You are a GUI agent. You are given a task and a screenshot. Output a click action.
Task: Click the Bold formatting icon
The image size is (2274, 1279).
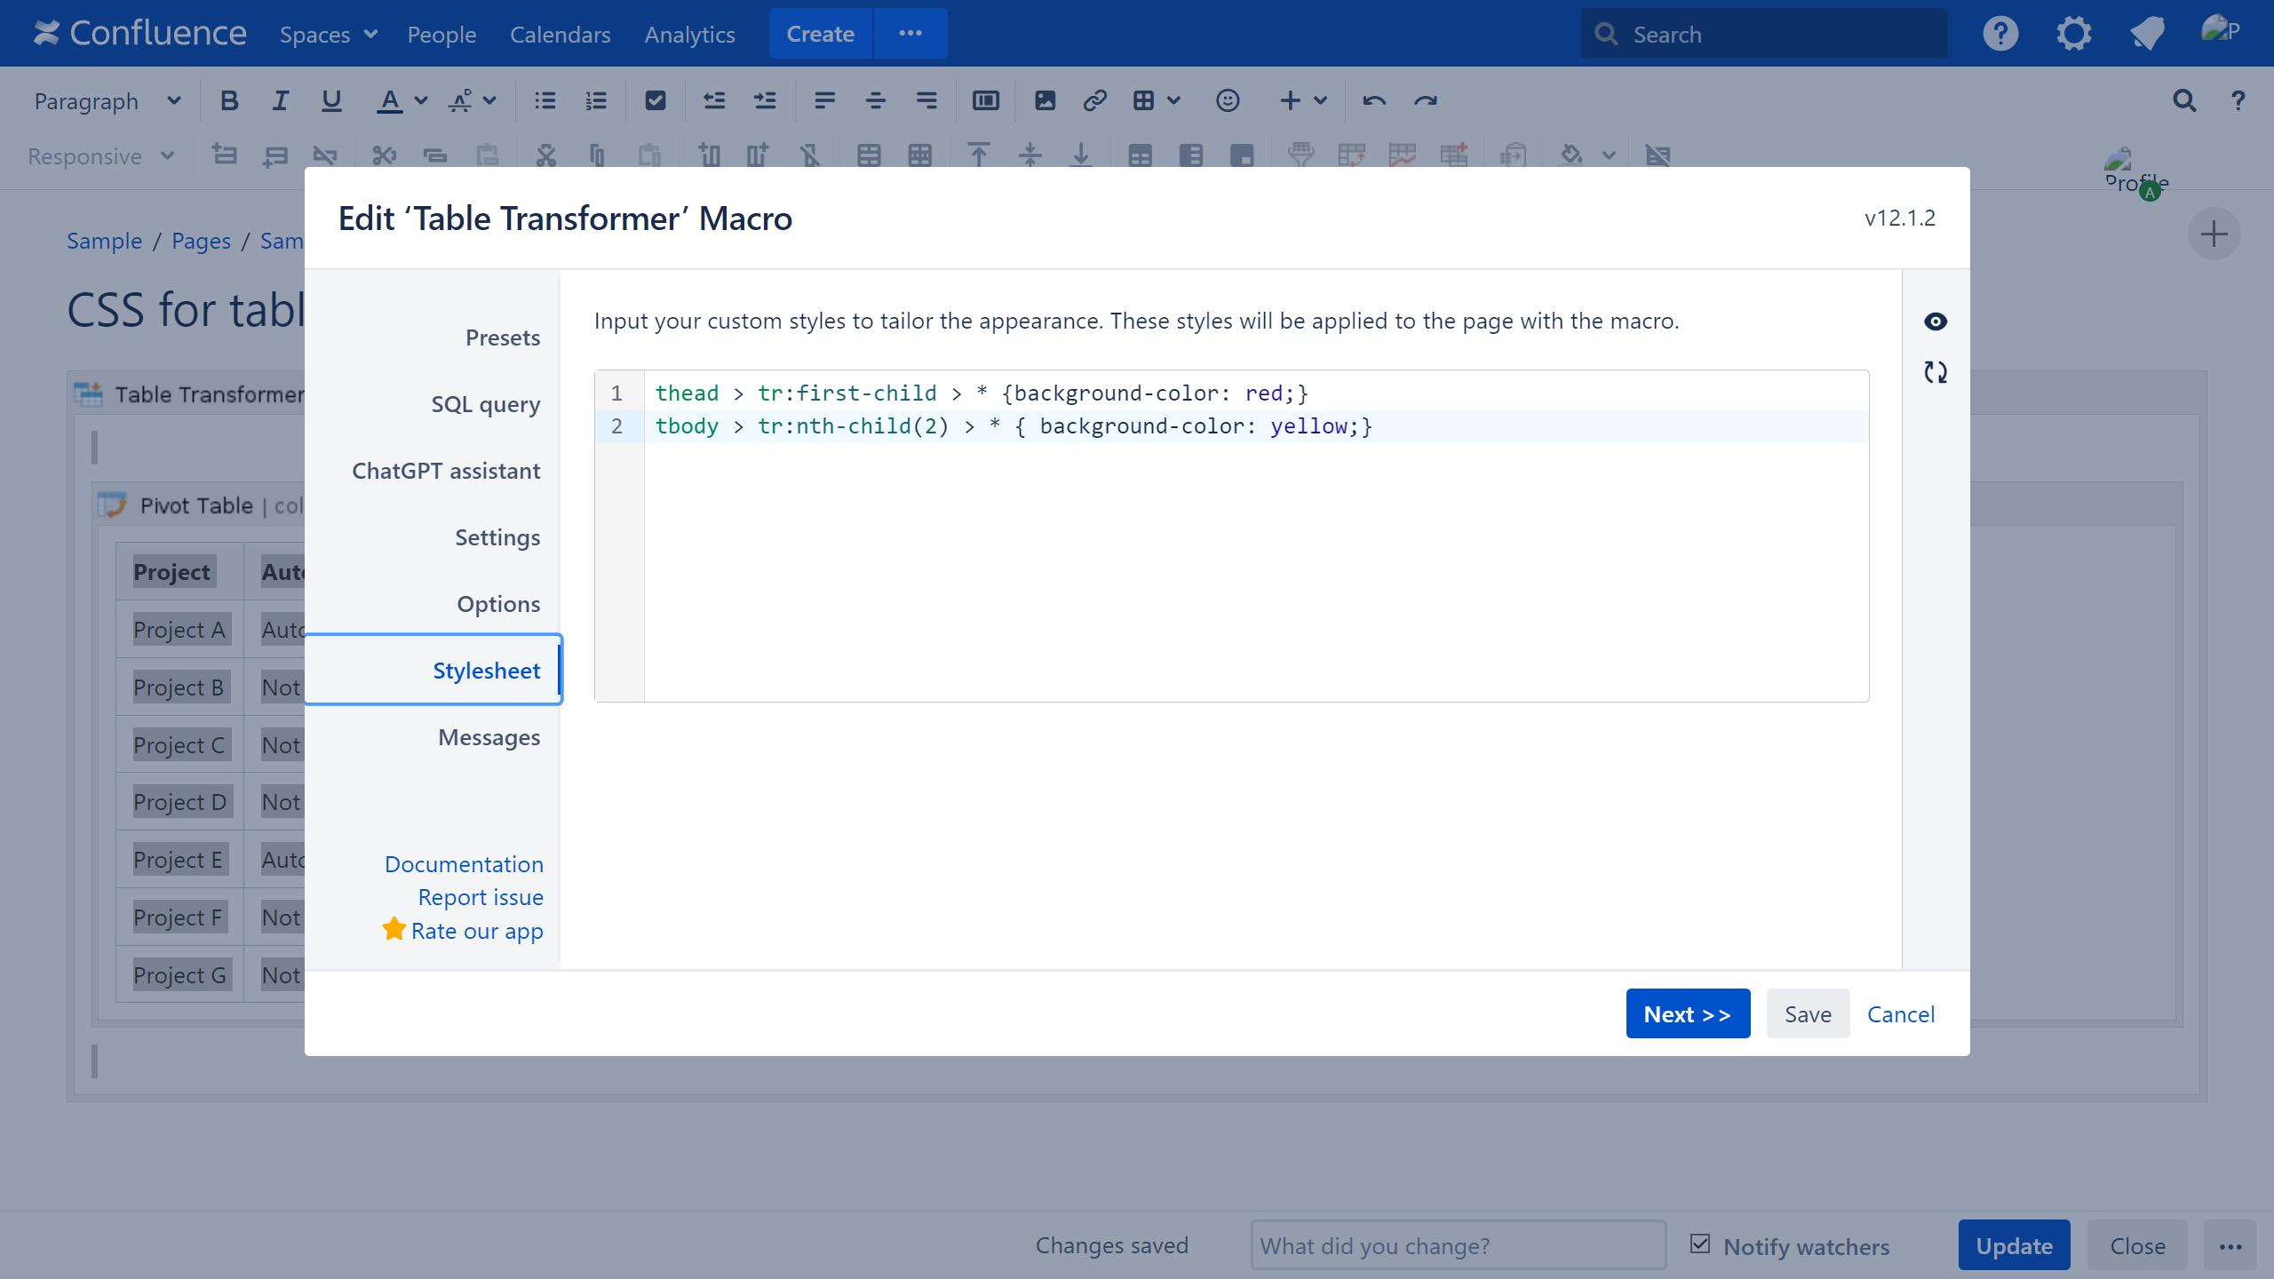click(229, 101)
